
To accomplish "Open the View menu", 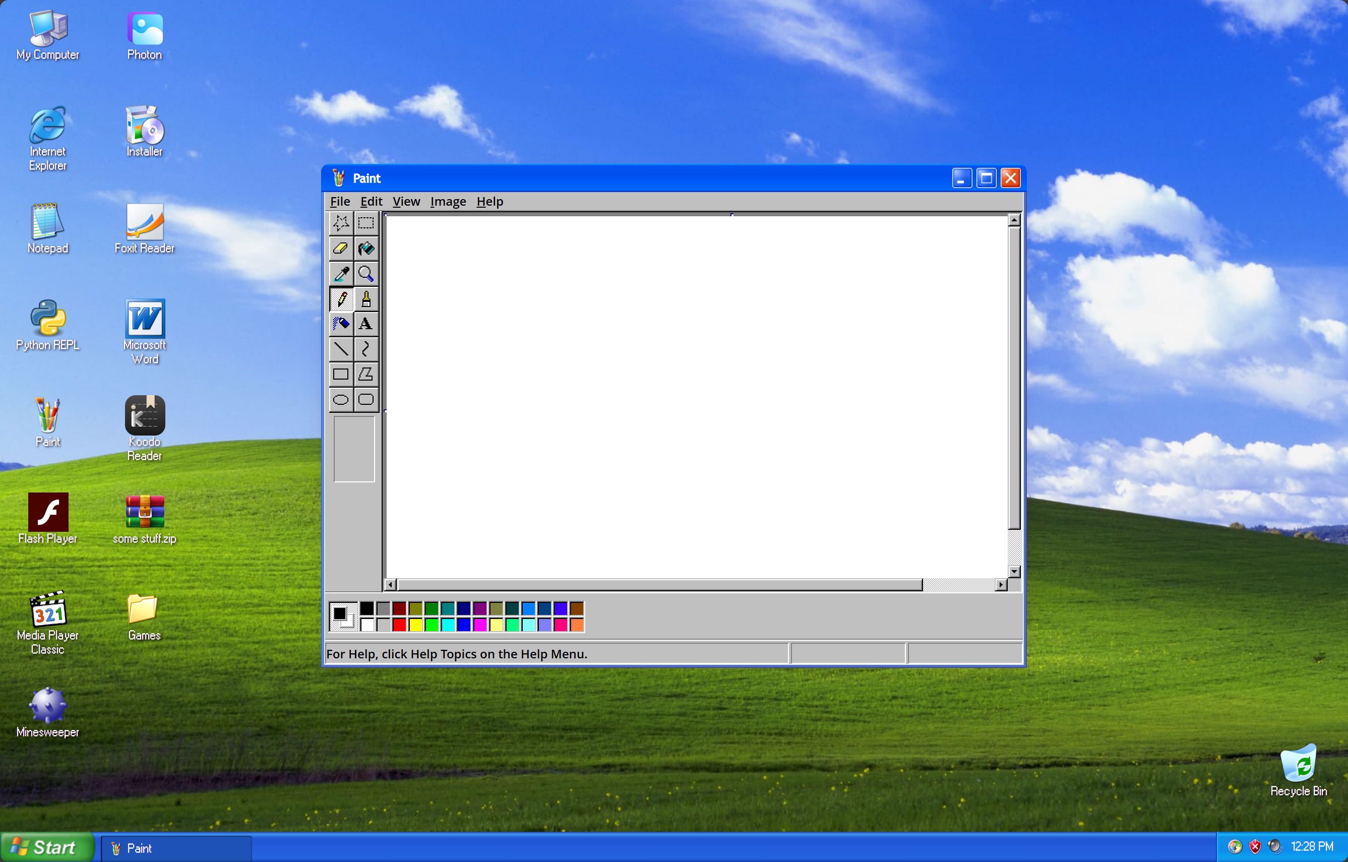I will pyautogui.click(x=406, y=202).
